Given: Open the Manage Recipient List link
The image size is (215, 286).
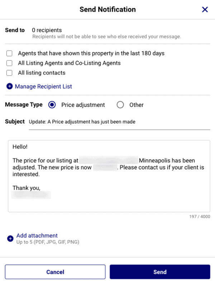Looking at the screenshot, I should (x=43, y=87).
